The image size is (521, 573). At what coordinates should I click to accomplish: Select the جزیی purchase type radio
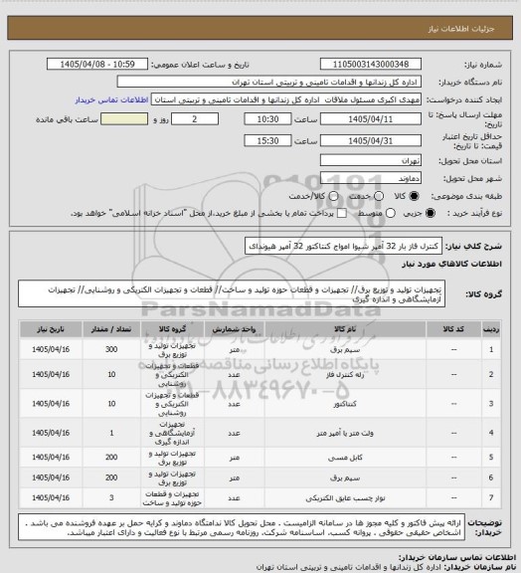click(431, 213)
